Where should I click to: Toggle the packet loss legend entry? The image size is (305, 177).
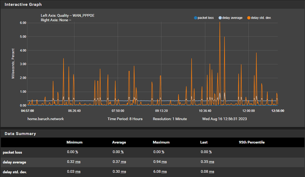coord(204,18)
